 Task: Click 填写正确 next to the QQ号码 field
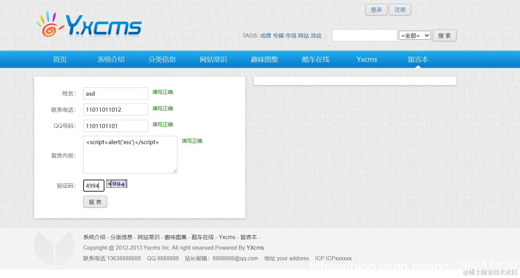(162, 125)
